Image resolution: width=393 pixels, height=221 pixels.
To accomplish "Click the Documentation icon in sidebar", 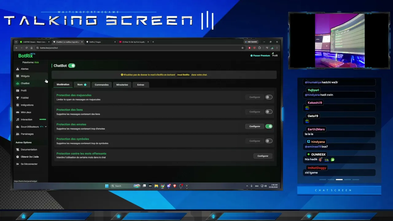I will (x=18, y=149).
